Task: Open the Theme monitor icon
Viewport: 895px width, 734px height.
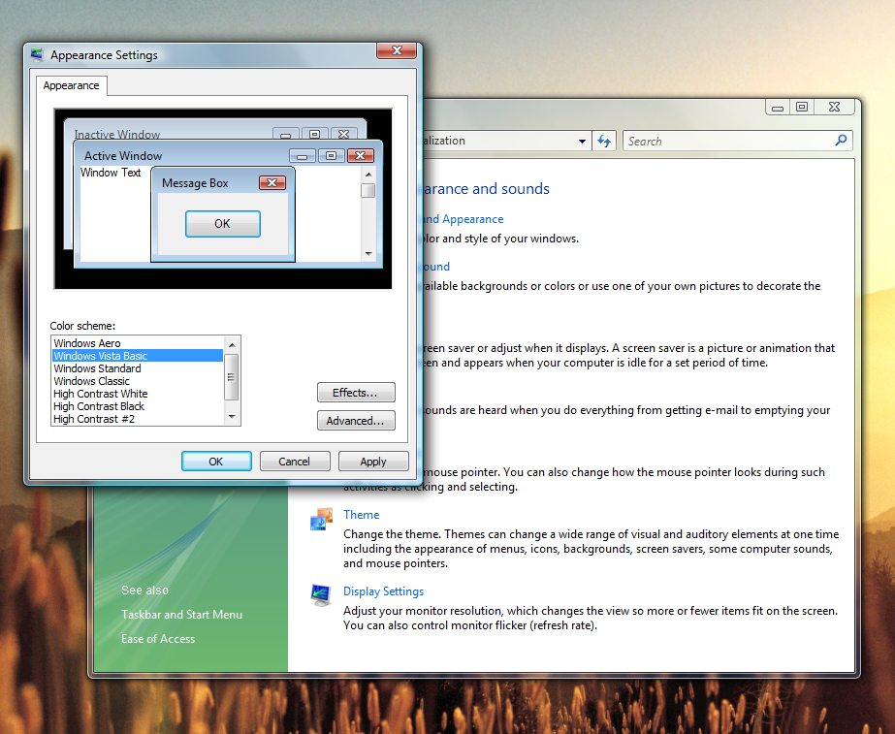Action: click(321, 520)
